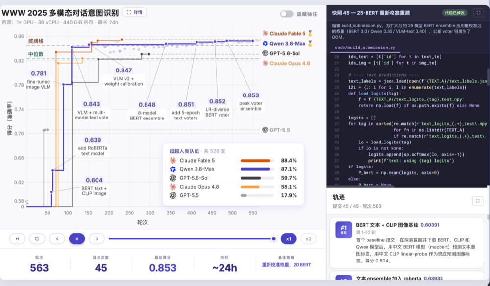490x286 pixels.
Task: Click the 中位数 median line label
Action: [x=36, y=54]
